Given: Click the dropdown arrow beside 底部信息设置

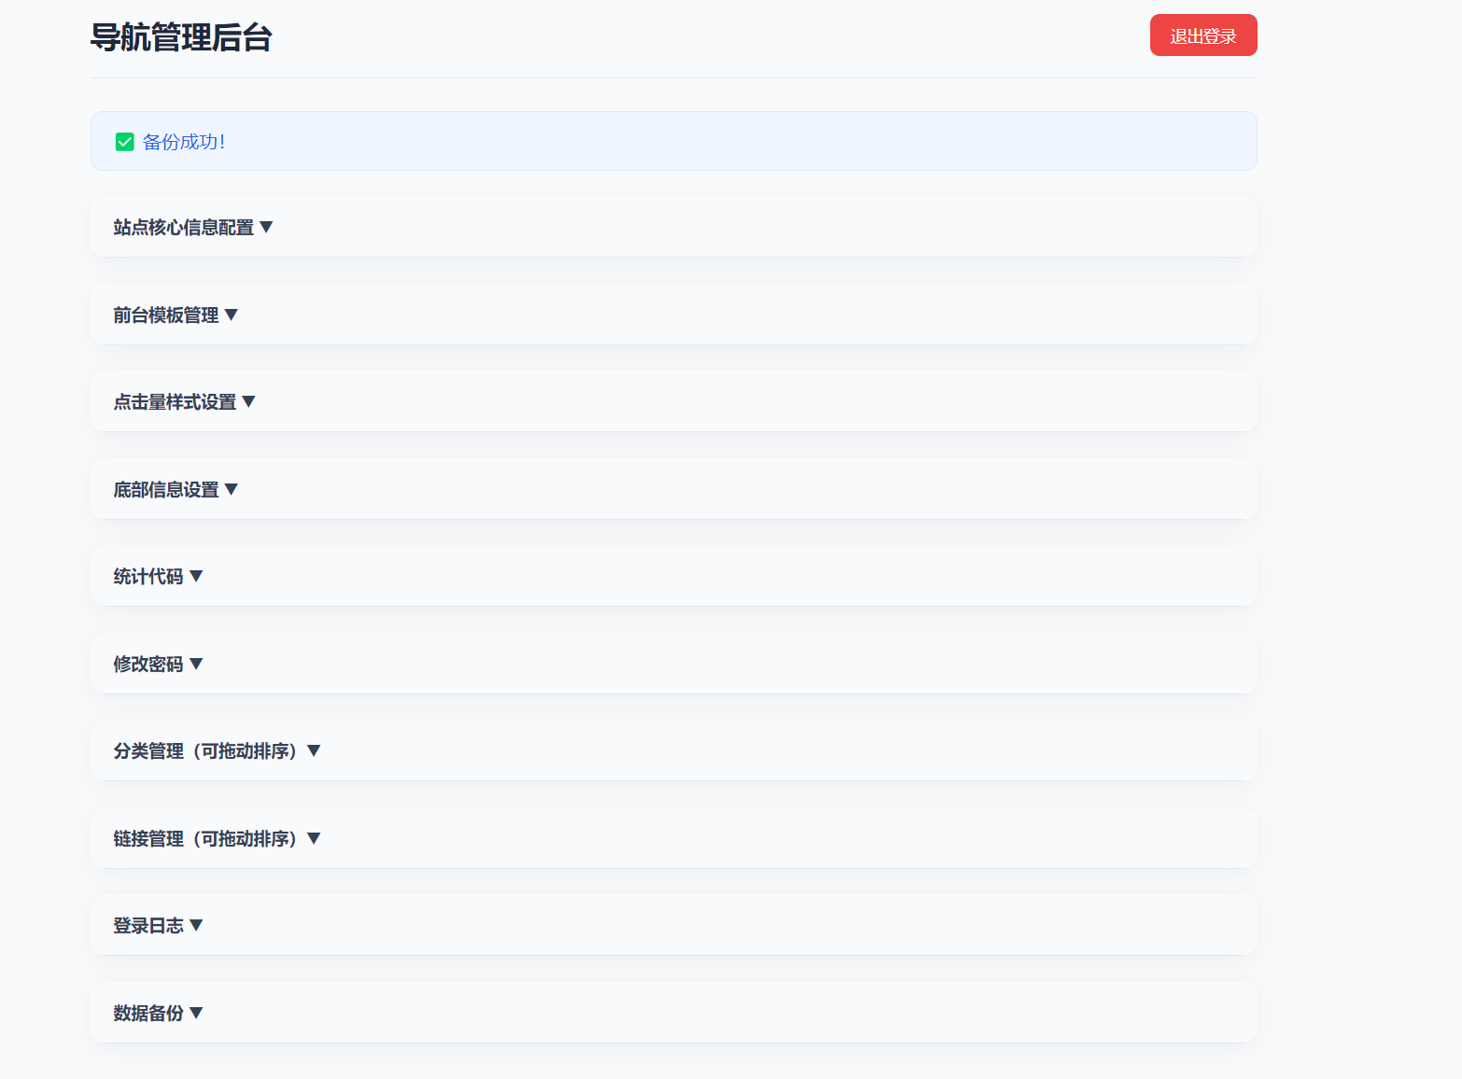Looking at the screenshot, I should pyautogui.click(x=232, y=488).
